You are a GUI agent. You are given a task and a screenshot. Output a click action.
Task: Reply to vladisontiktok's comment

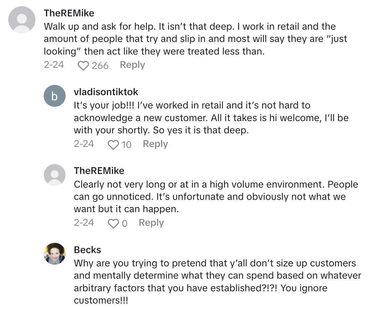point(155,144)
